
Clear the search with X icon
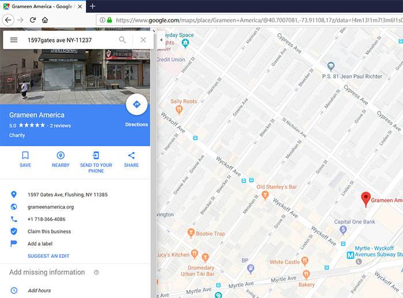[x=143, y=40]
